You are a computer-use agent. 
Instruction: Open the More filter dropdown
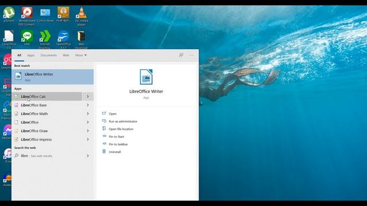[x=81, y=56]
